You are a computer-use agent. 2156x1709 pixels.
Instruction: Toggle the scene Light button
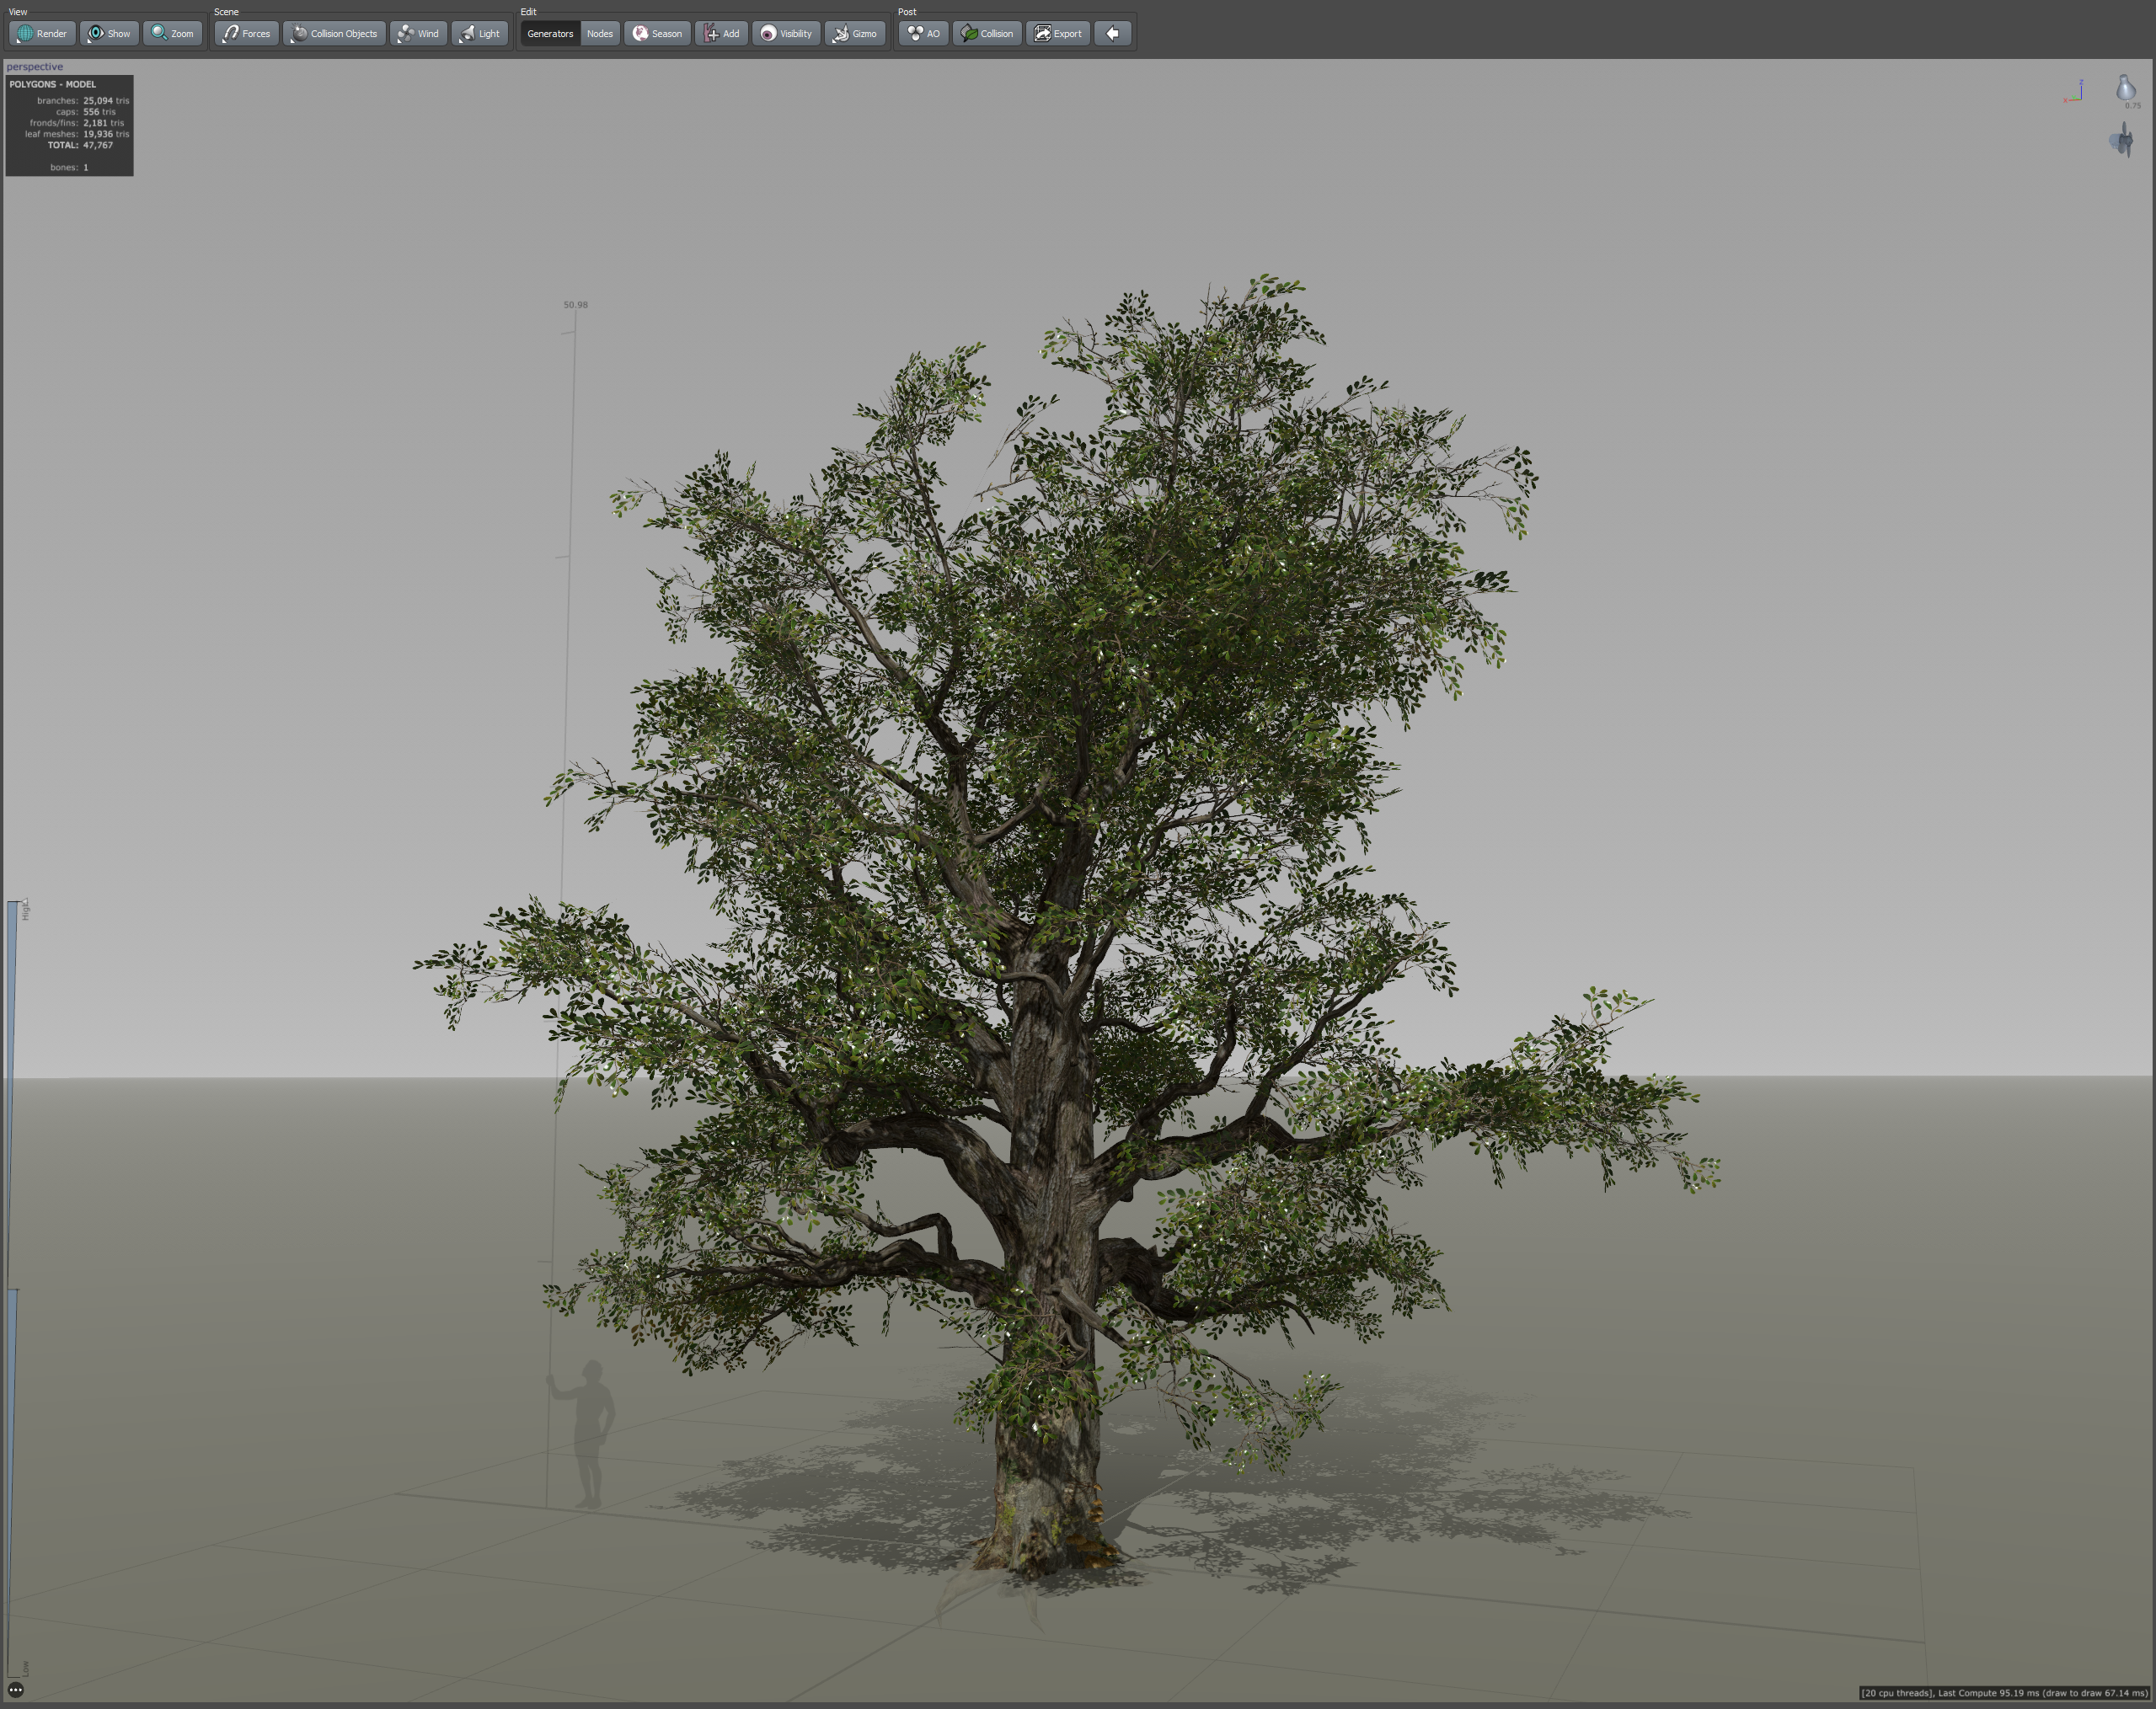coord(480,33)
